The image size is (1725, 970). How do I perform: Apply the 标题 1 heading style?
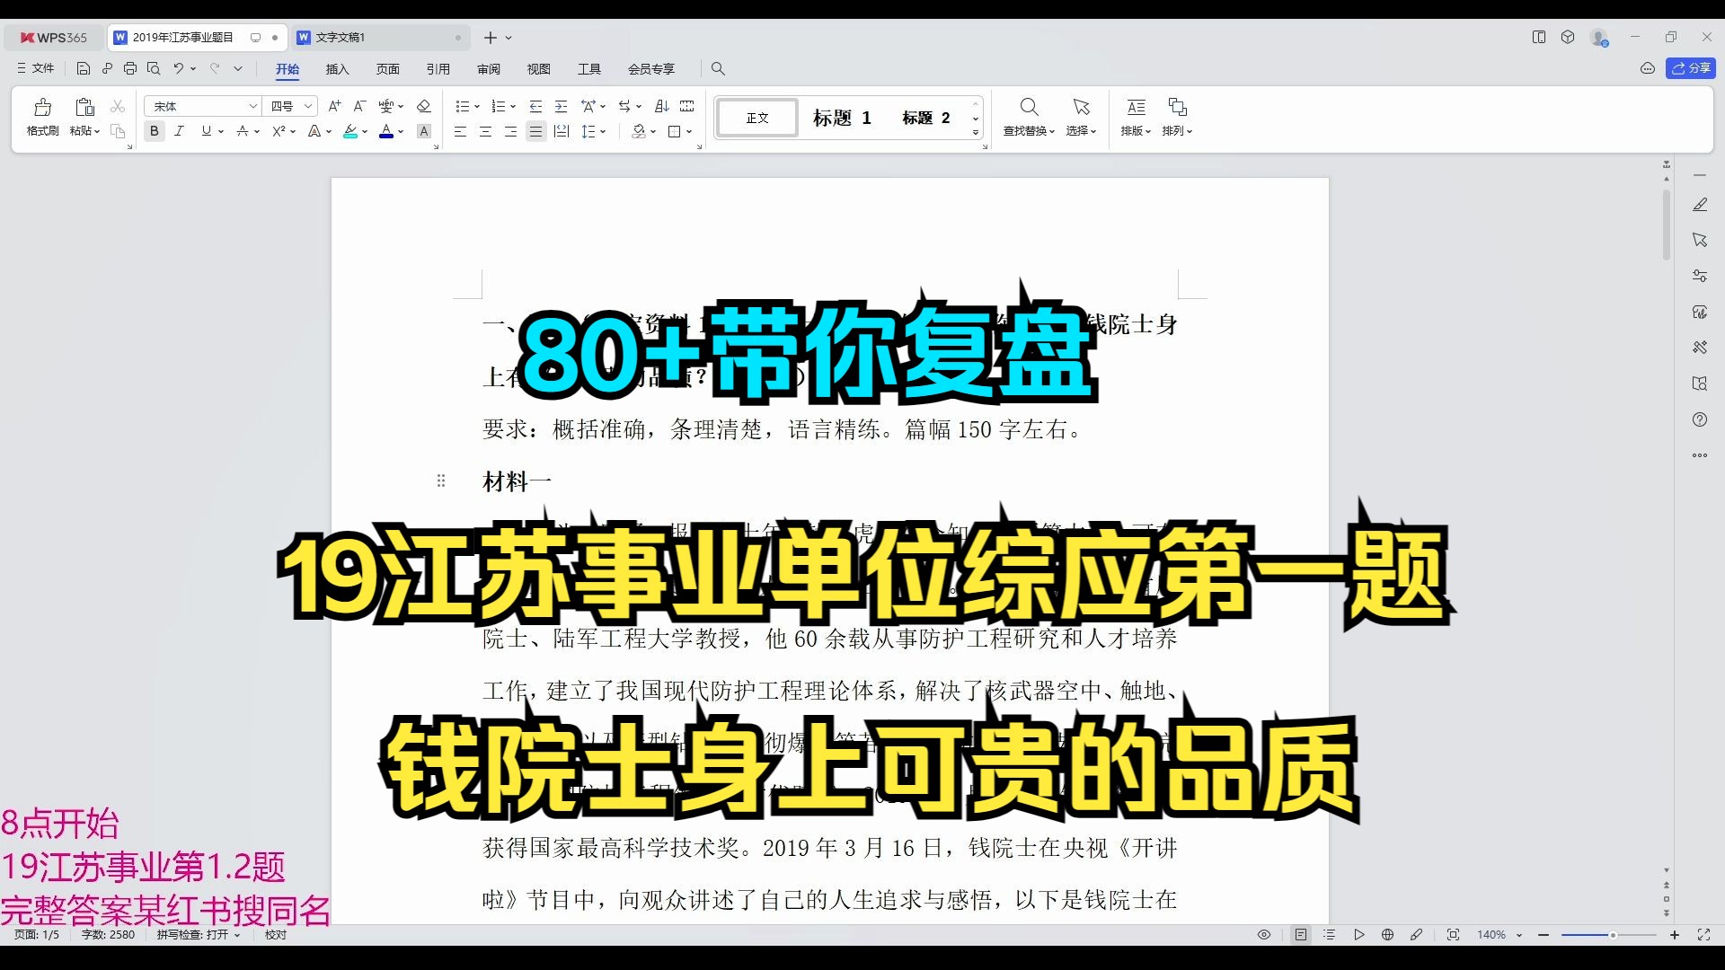(842, 118)
